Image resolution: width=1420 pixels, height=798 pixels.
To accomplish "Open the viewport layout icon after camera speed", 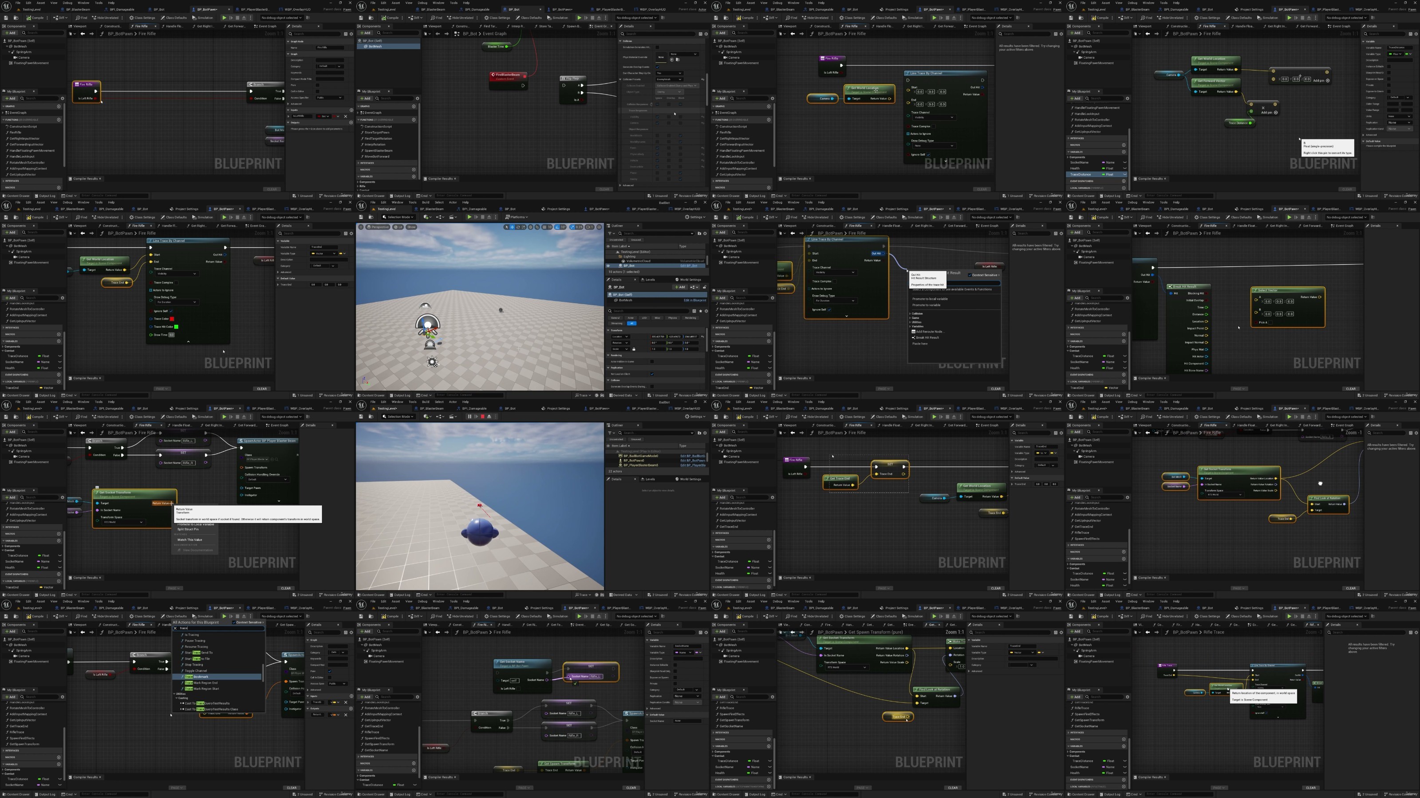I will click(x=599, y=227).
